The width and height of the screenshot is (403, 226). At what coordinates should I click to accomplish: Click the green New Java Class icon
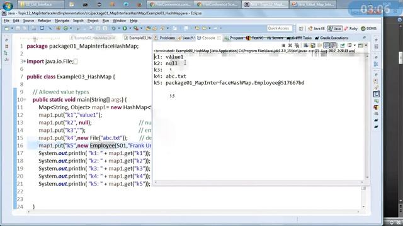point(65,28)
